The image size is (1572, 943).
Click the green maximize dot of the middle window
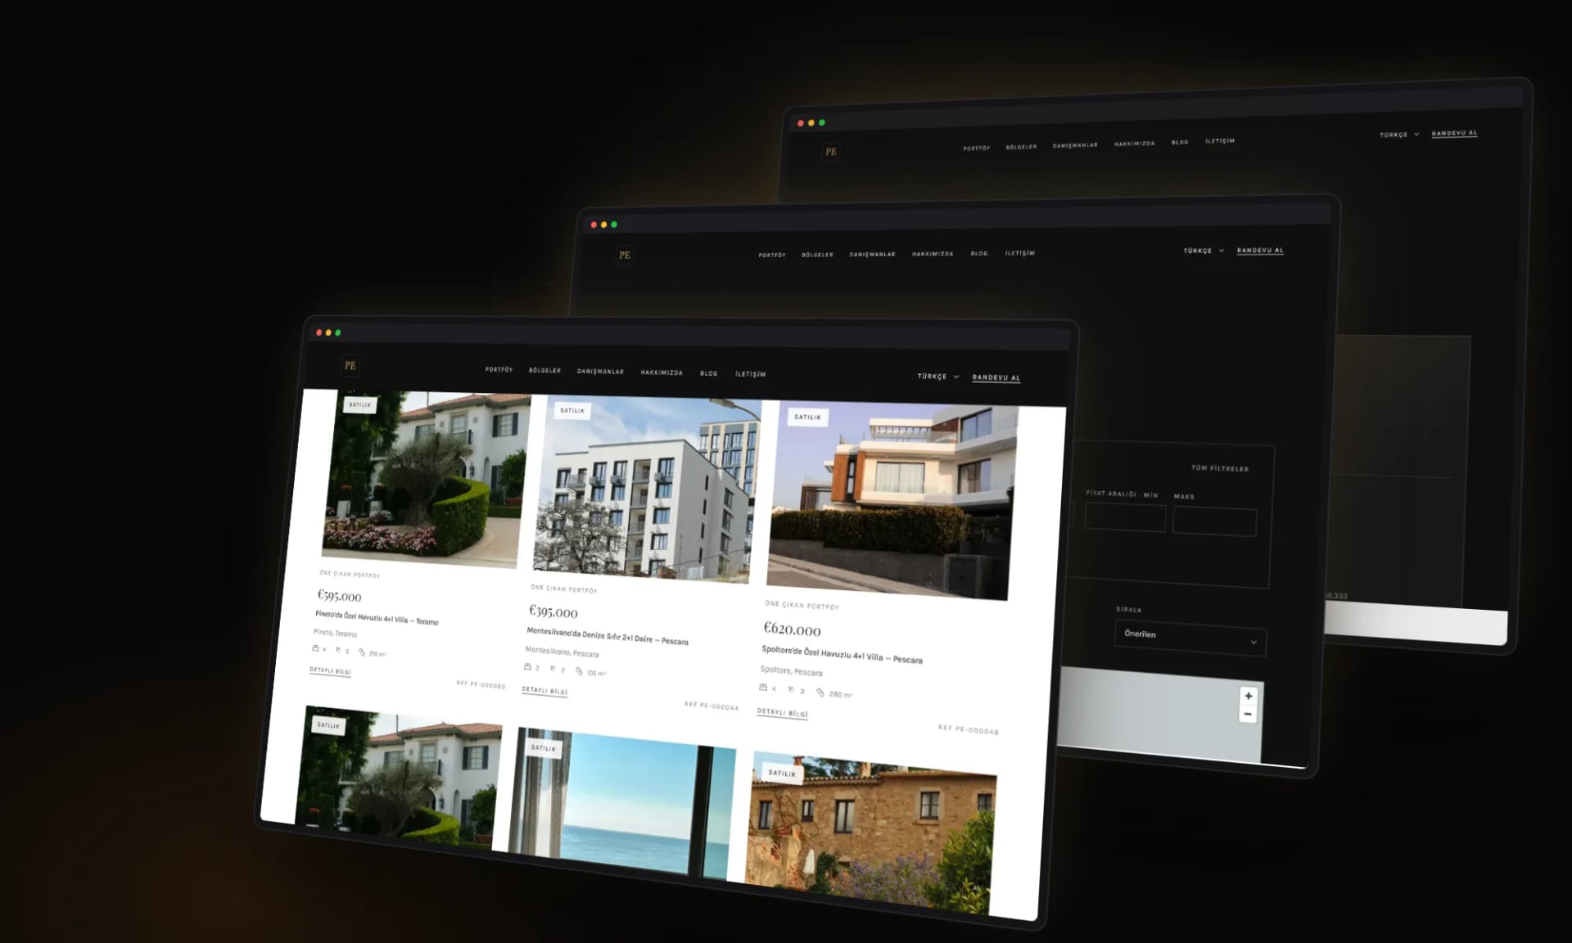(x=614, y=224)
